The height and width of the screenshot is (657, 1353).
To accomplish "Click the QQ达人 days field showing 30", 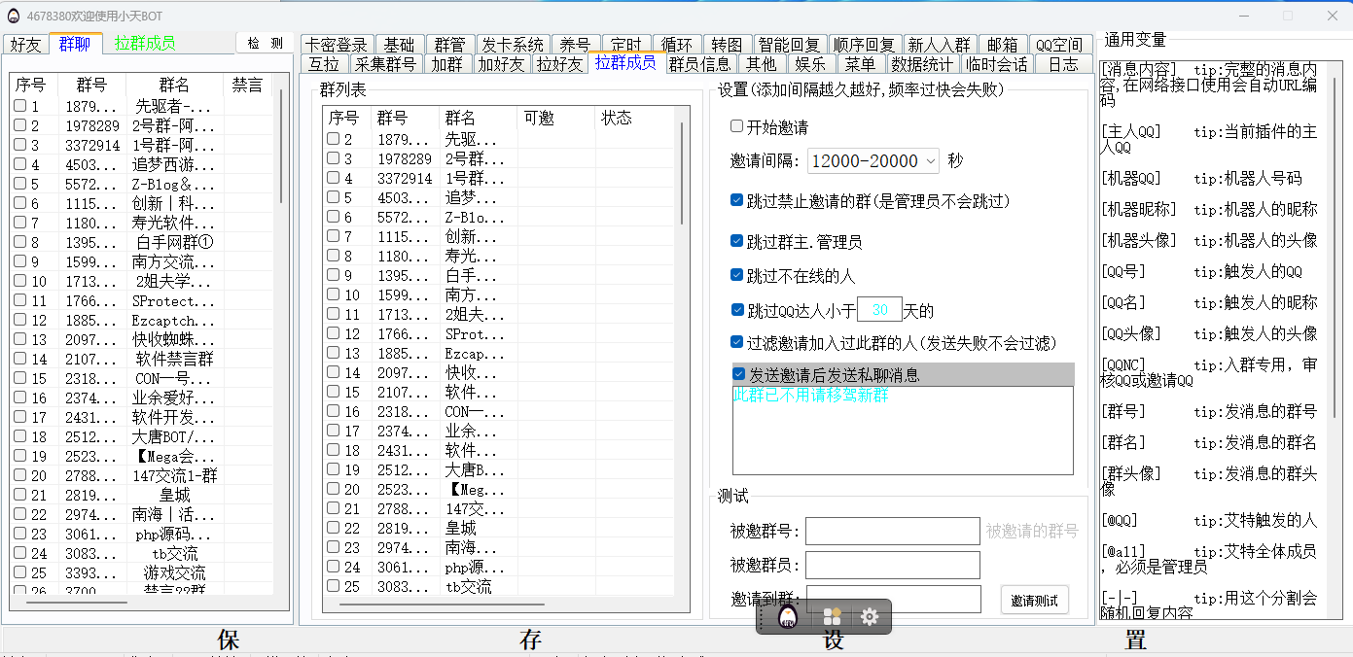I will (x=879, y=311).
